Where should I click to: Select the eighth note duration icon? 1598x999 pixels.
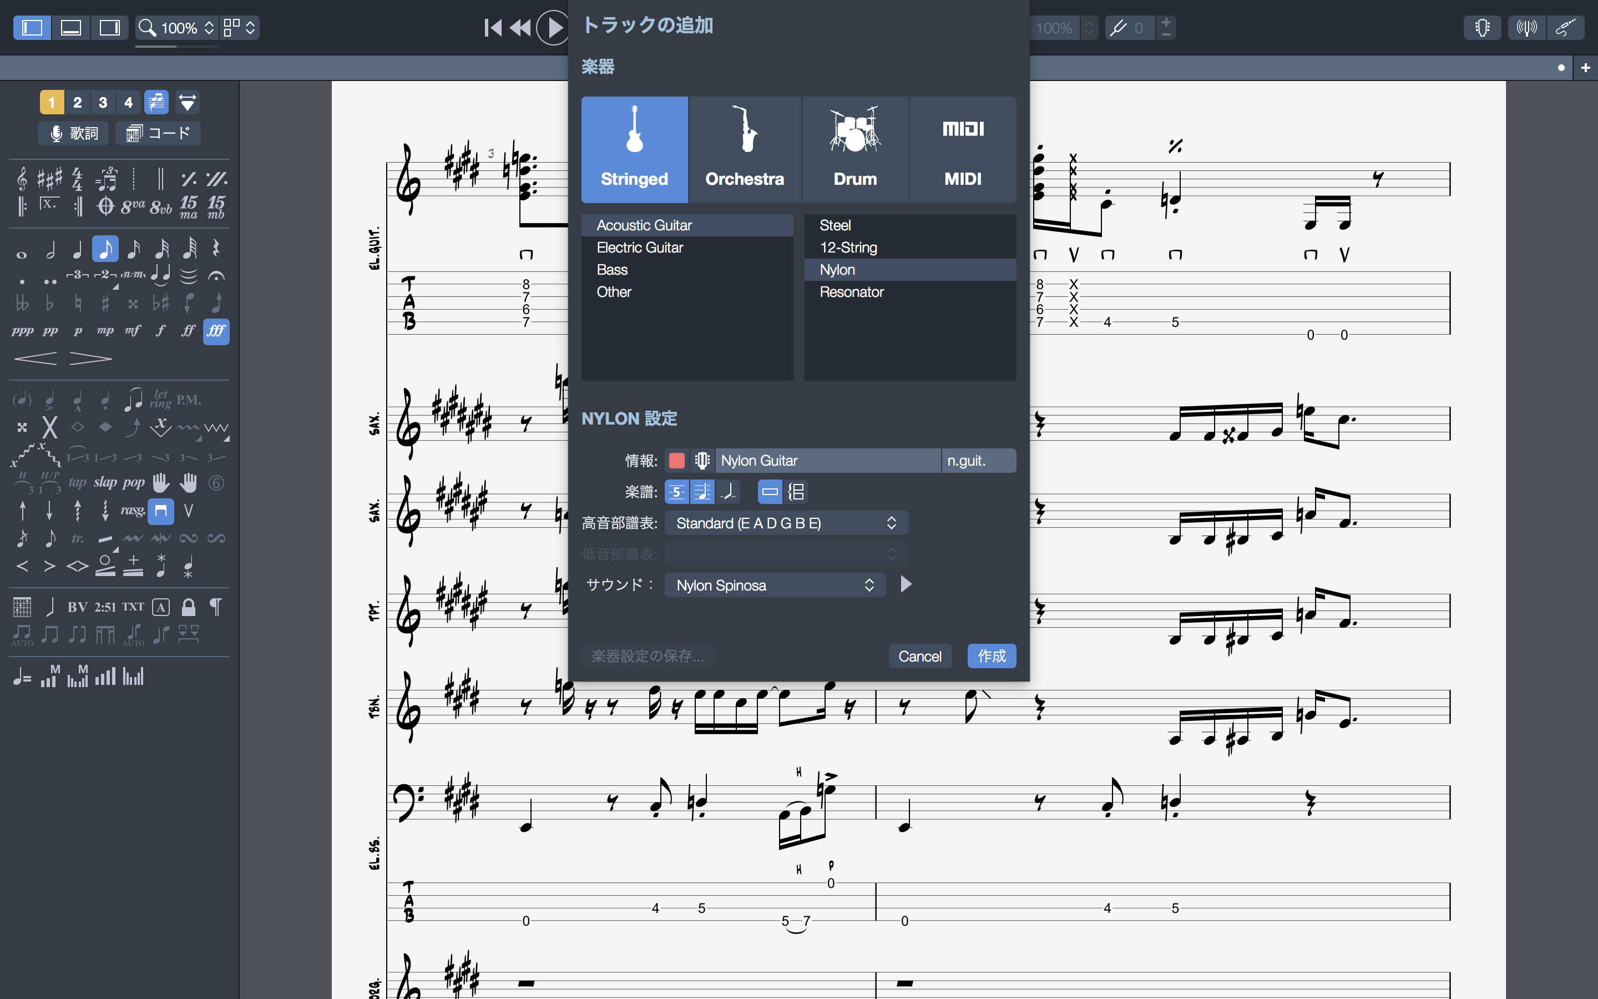pyautogui.click(x=105, y=249)
